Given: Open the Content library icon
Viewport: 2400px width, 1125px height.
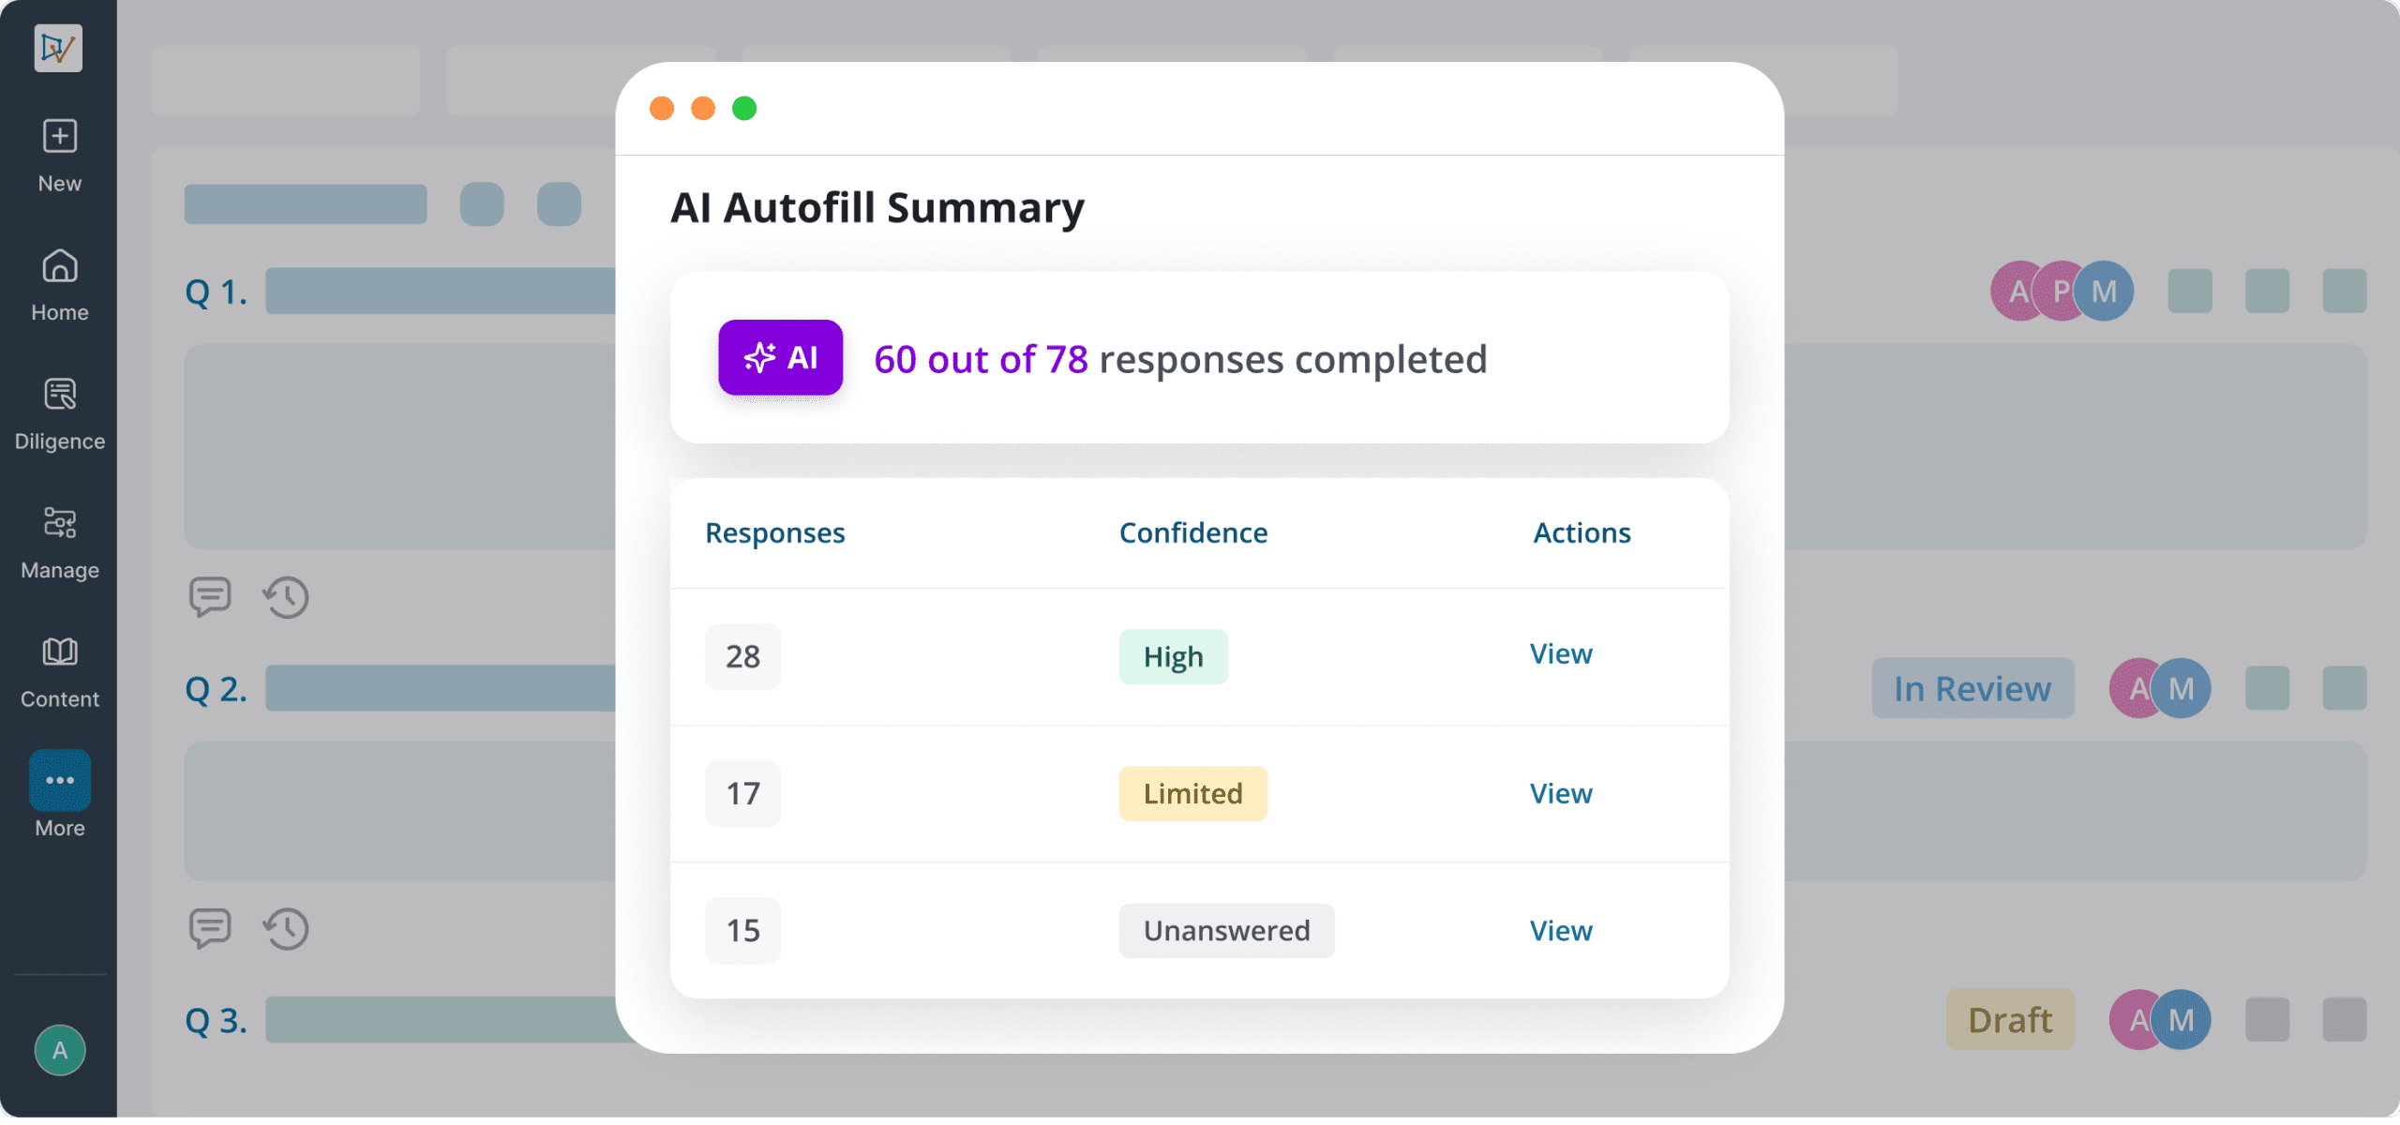Looking at the screenshot, I should pyautogui.click(x=60, y=652).
